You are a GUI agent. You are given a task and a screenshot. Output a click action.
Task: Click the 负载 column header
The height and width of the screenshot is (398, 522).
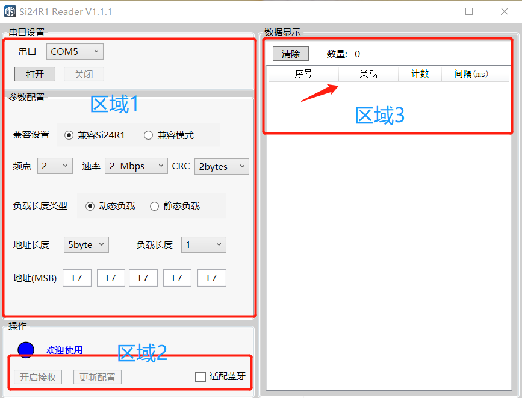point(368,73)
